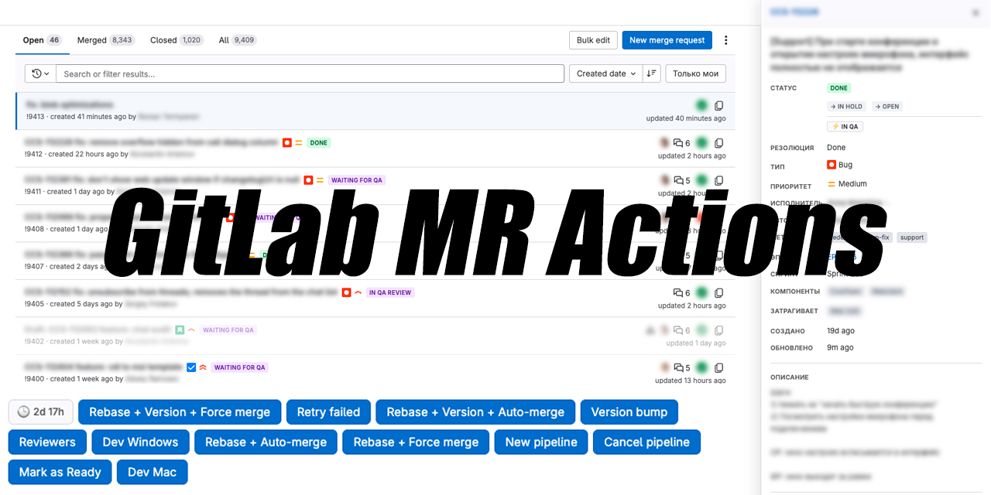This screenshot has height=495, width=991.
Task: Open merge request !9413 row
Action: click(375, 111)
